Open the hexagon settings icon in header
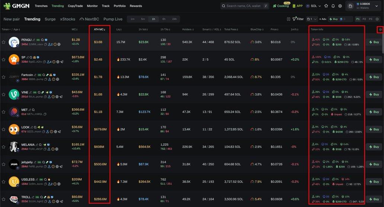 (x=340, y=6)
